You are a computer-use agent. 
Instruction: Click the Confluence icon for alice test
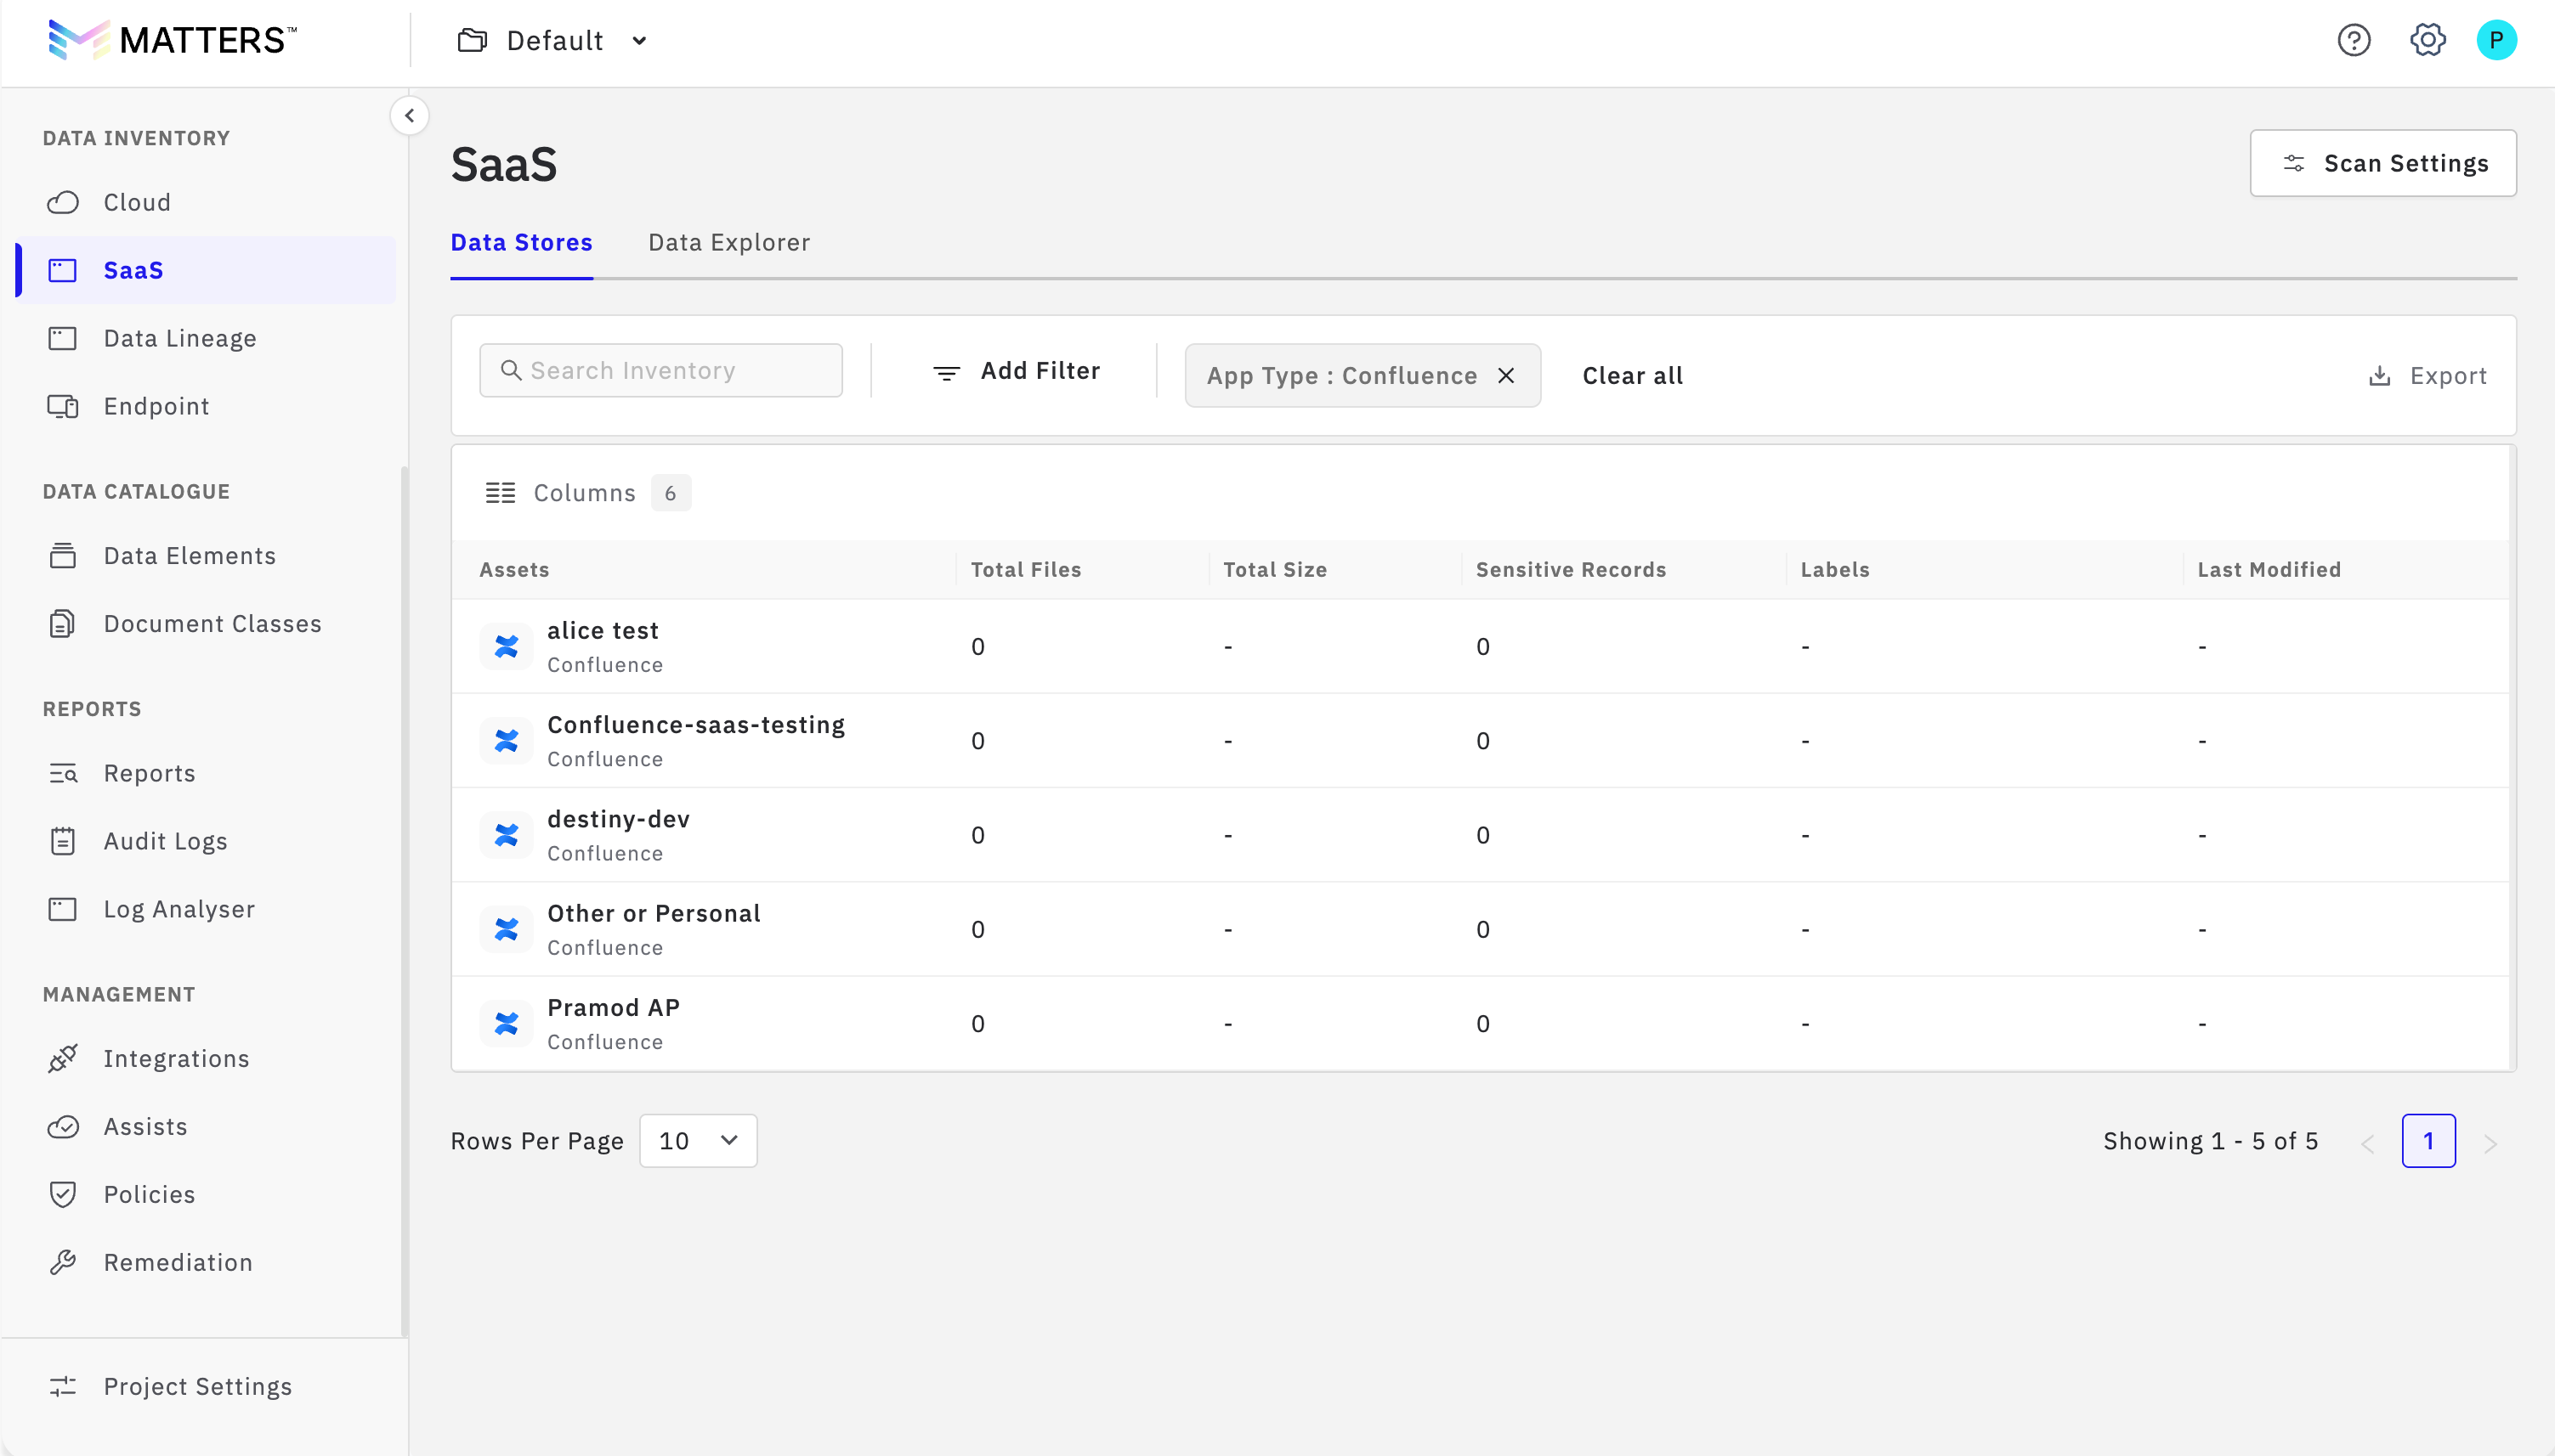tap(507, 647)
